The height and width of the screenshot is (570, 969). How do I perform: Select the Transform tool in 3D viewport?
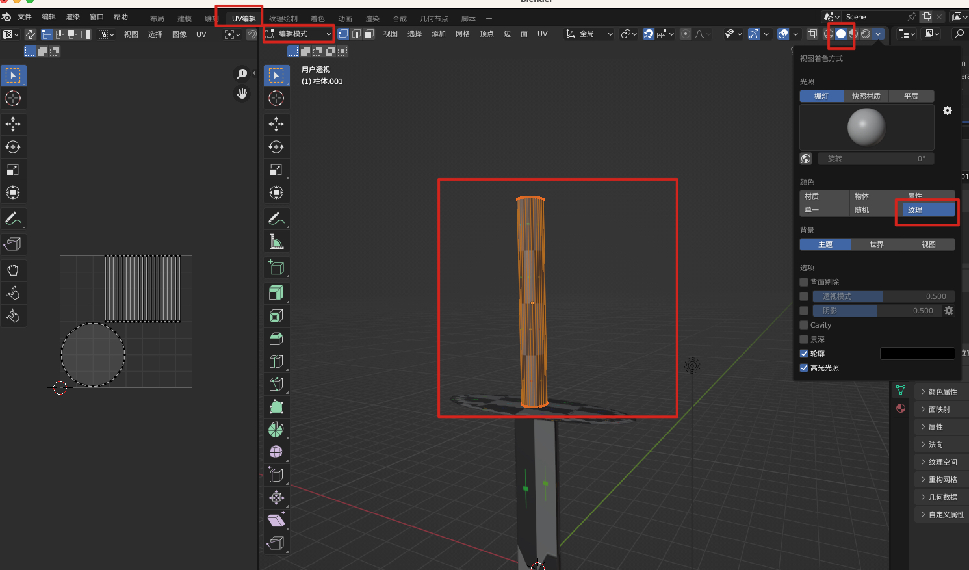tap(276, 192)
